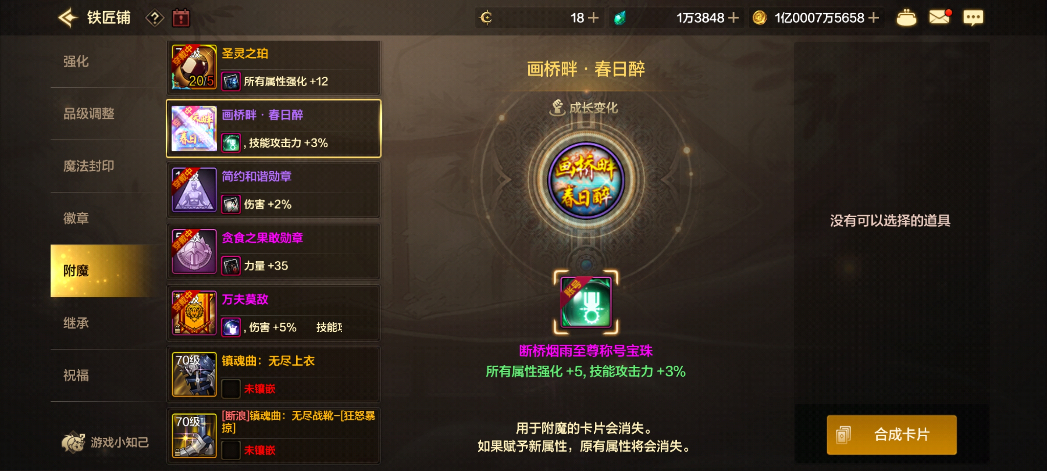Open the money pouch icon
Image resolution: width=1047 pixels, height=471 pixels.
tap(906, 18)
